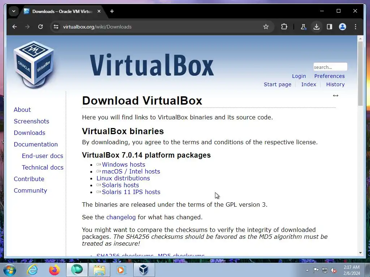Open About in the sidebar
370x277 pixels.
[22, 110]
